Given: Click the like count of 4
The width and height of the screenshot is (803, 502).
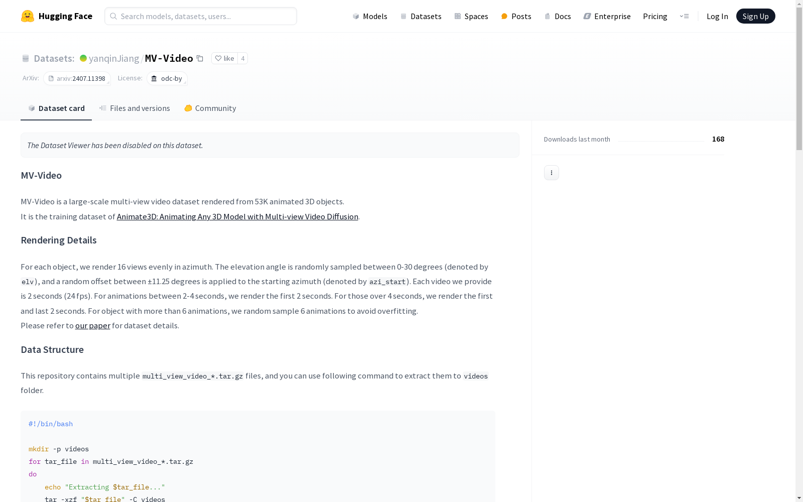Looking at the screenshot, I should point(243,58).
